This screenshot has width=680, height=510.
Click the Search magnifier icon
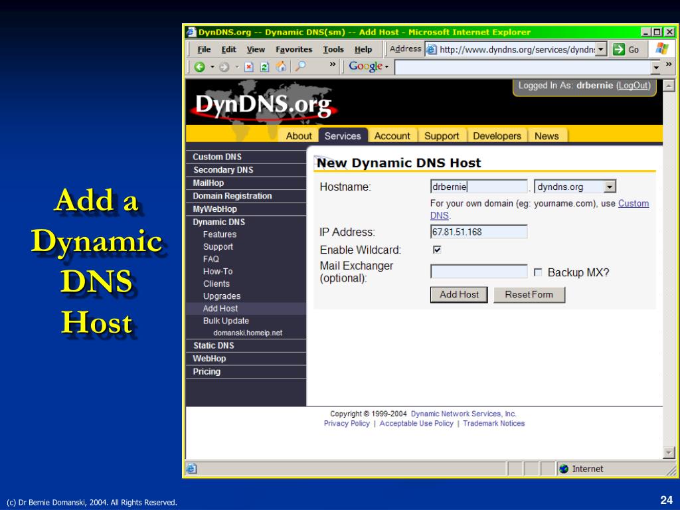(300, 66)
